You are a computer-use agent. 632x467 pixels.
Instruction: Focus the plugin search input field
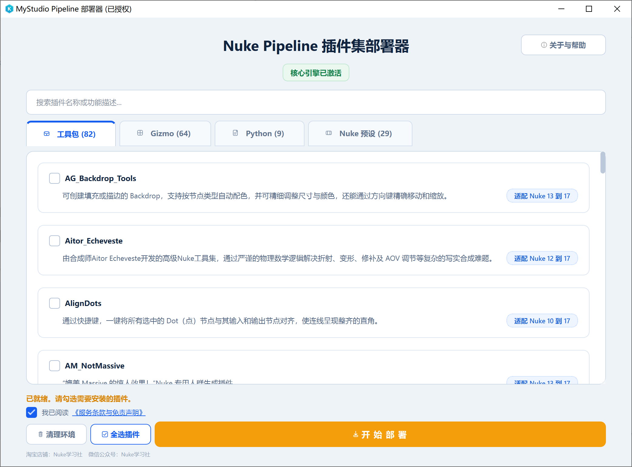tap(316, 102)
